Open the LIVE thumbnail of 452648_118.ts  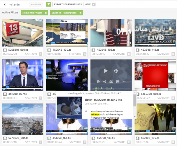point(155,33)
